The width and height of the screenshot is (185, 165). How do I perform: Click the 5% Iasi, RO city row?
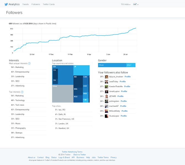click(x=72, y=110)
